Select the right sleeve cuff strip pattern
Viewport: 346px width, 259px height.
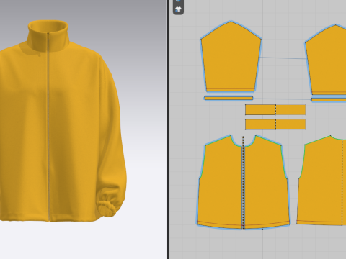click(329, 99)
